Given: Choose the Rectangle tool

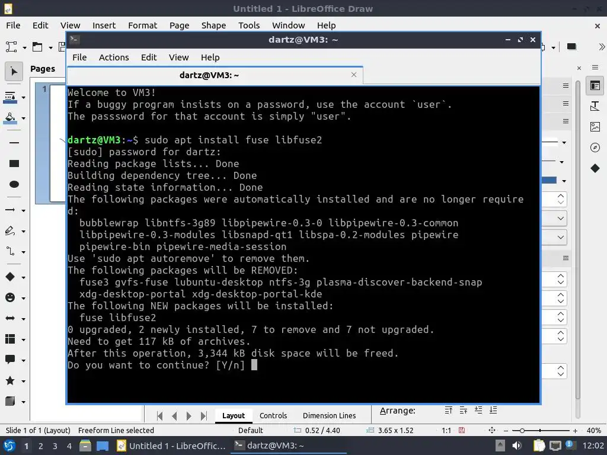Looking at the screenshot, I should (x=14, y=164).
